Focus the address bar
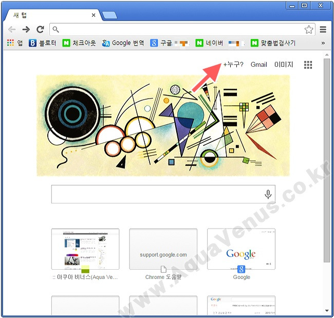This screenshot has height=318, width=334. tap(181, 29)
